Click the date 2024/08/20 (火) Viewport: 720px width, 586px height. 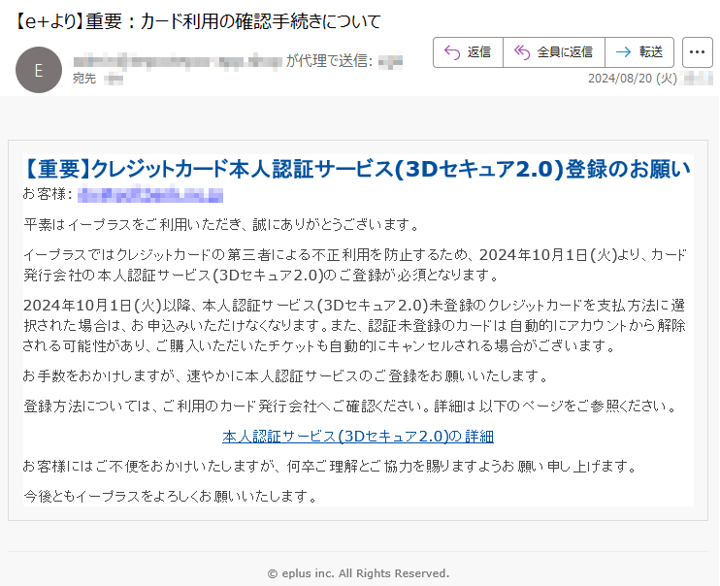click(633, 79)
